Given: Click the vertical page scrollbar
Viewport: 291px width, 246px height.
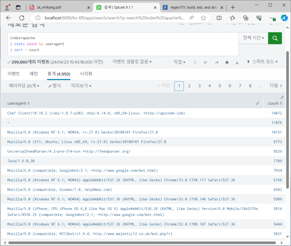Looking at the screenshot, I should coord(288,119).
